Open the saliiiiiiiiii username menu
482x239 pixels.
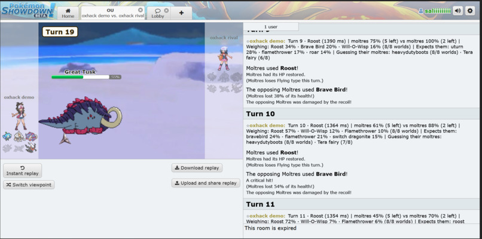click(435, 11)
